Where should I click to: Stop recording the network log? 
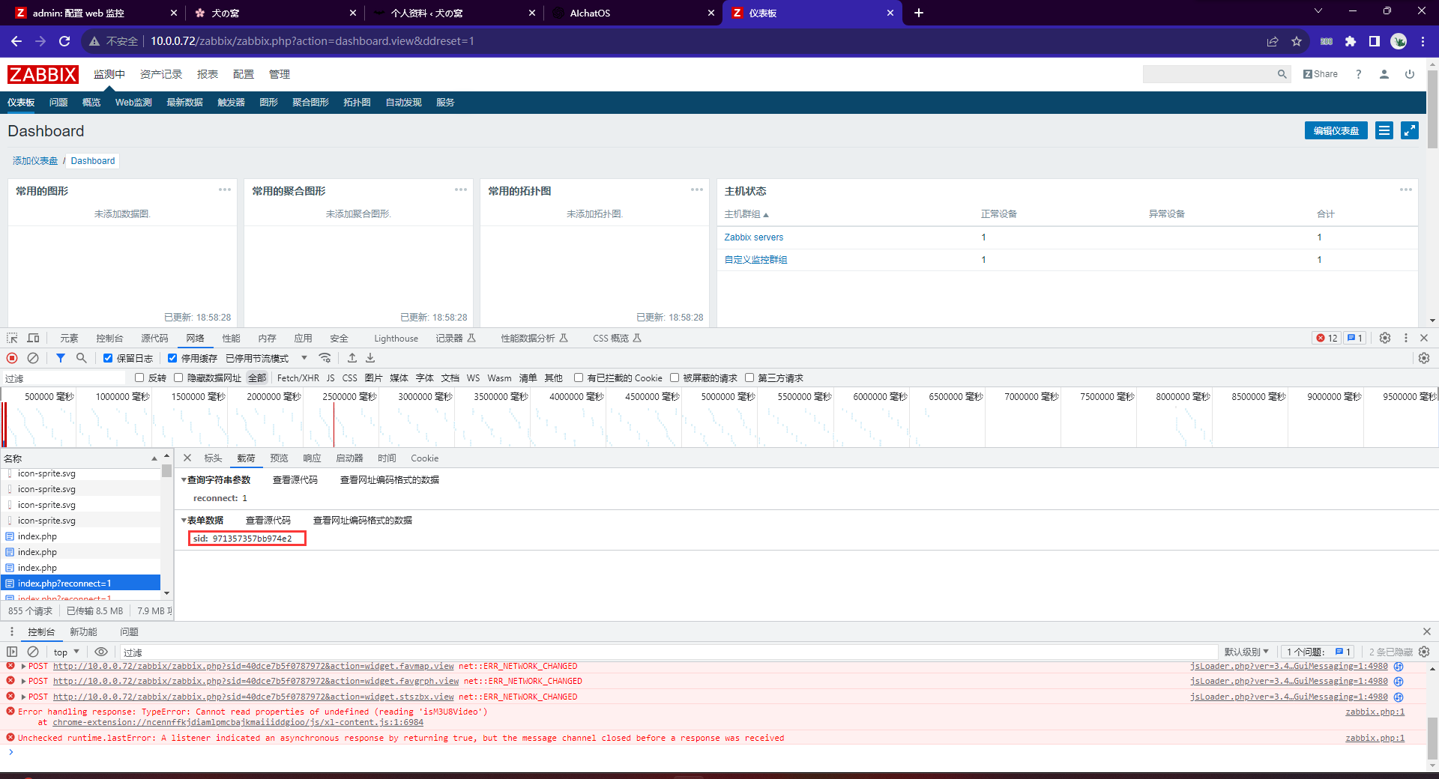(x=12, y=358)
